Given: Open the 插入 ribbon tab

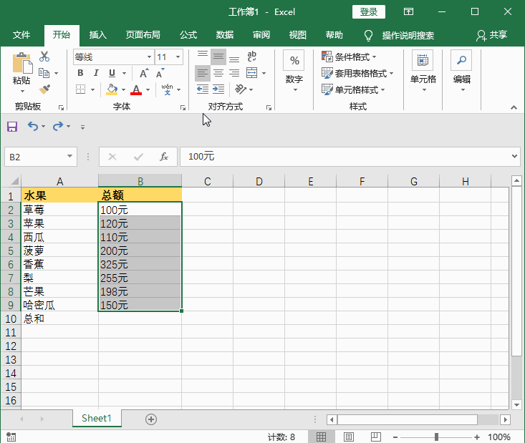Looking at the screenshot, I should point(98,35).
